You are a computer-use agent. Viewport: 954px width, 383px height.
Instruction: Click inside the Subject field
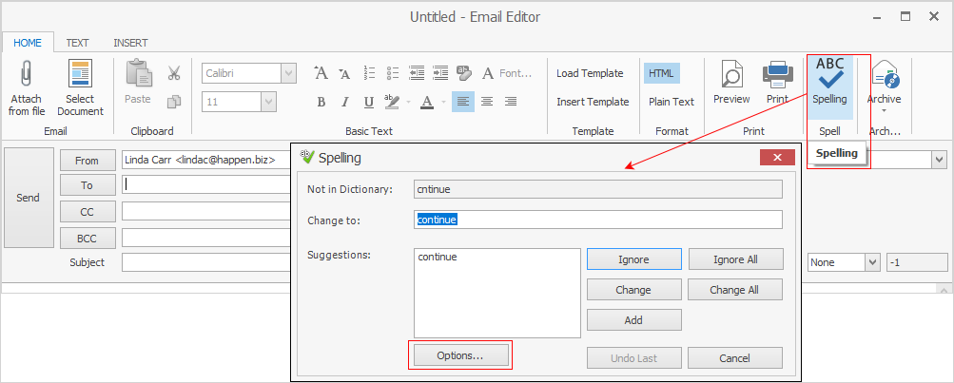tap(206, 262)
